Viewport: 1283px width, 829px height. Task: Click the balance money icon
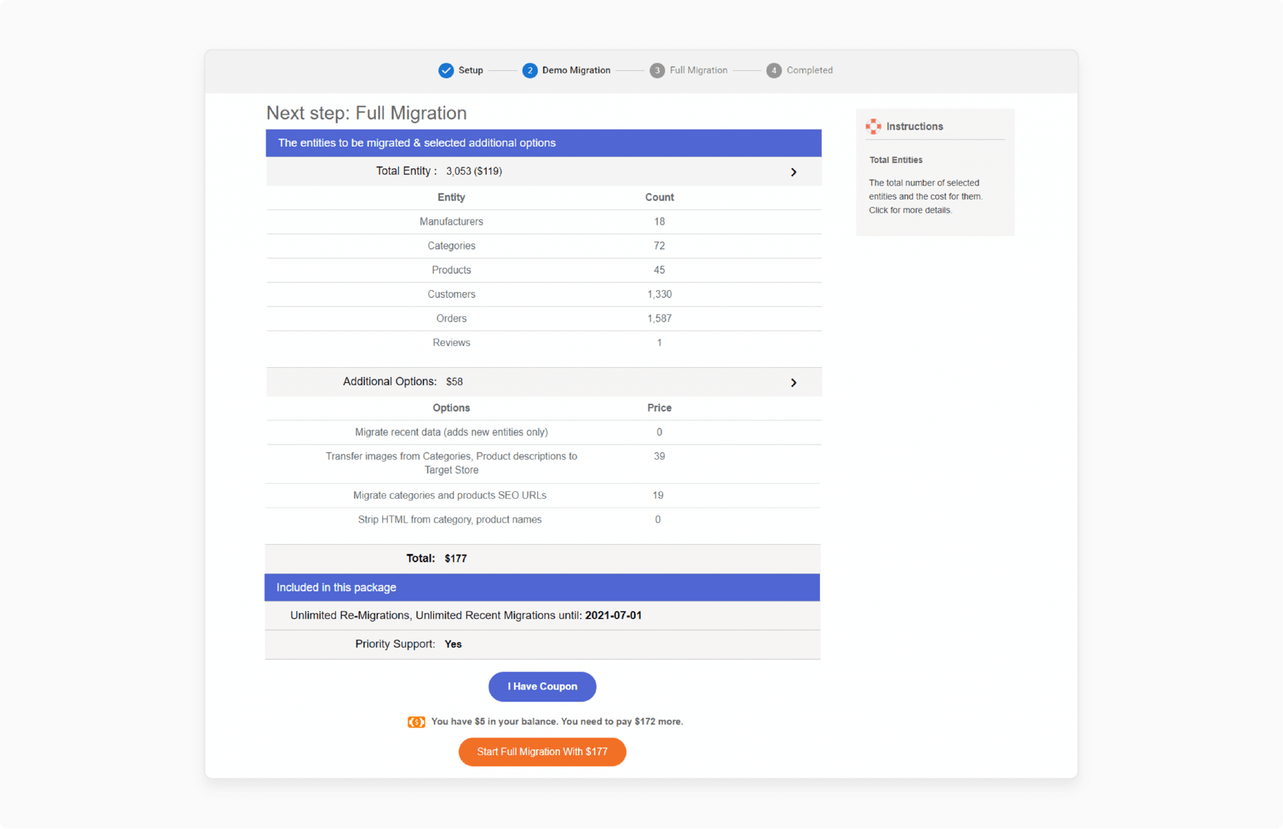click(x=417, y=722)
